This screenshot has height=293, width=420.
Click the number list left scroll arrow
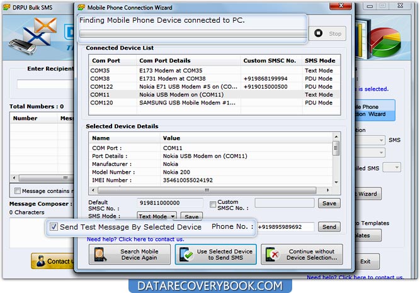(x=14, y=178)
